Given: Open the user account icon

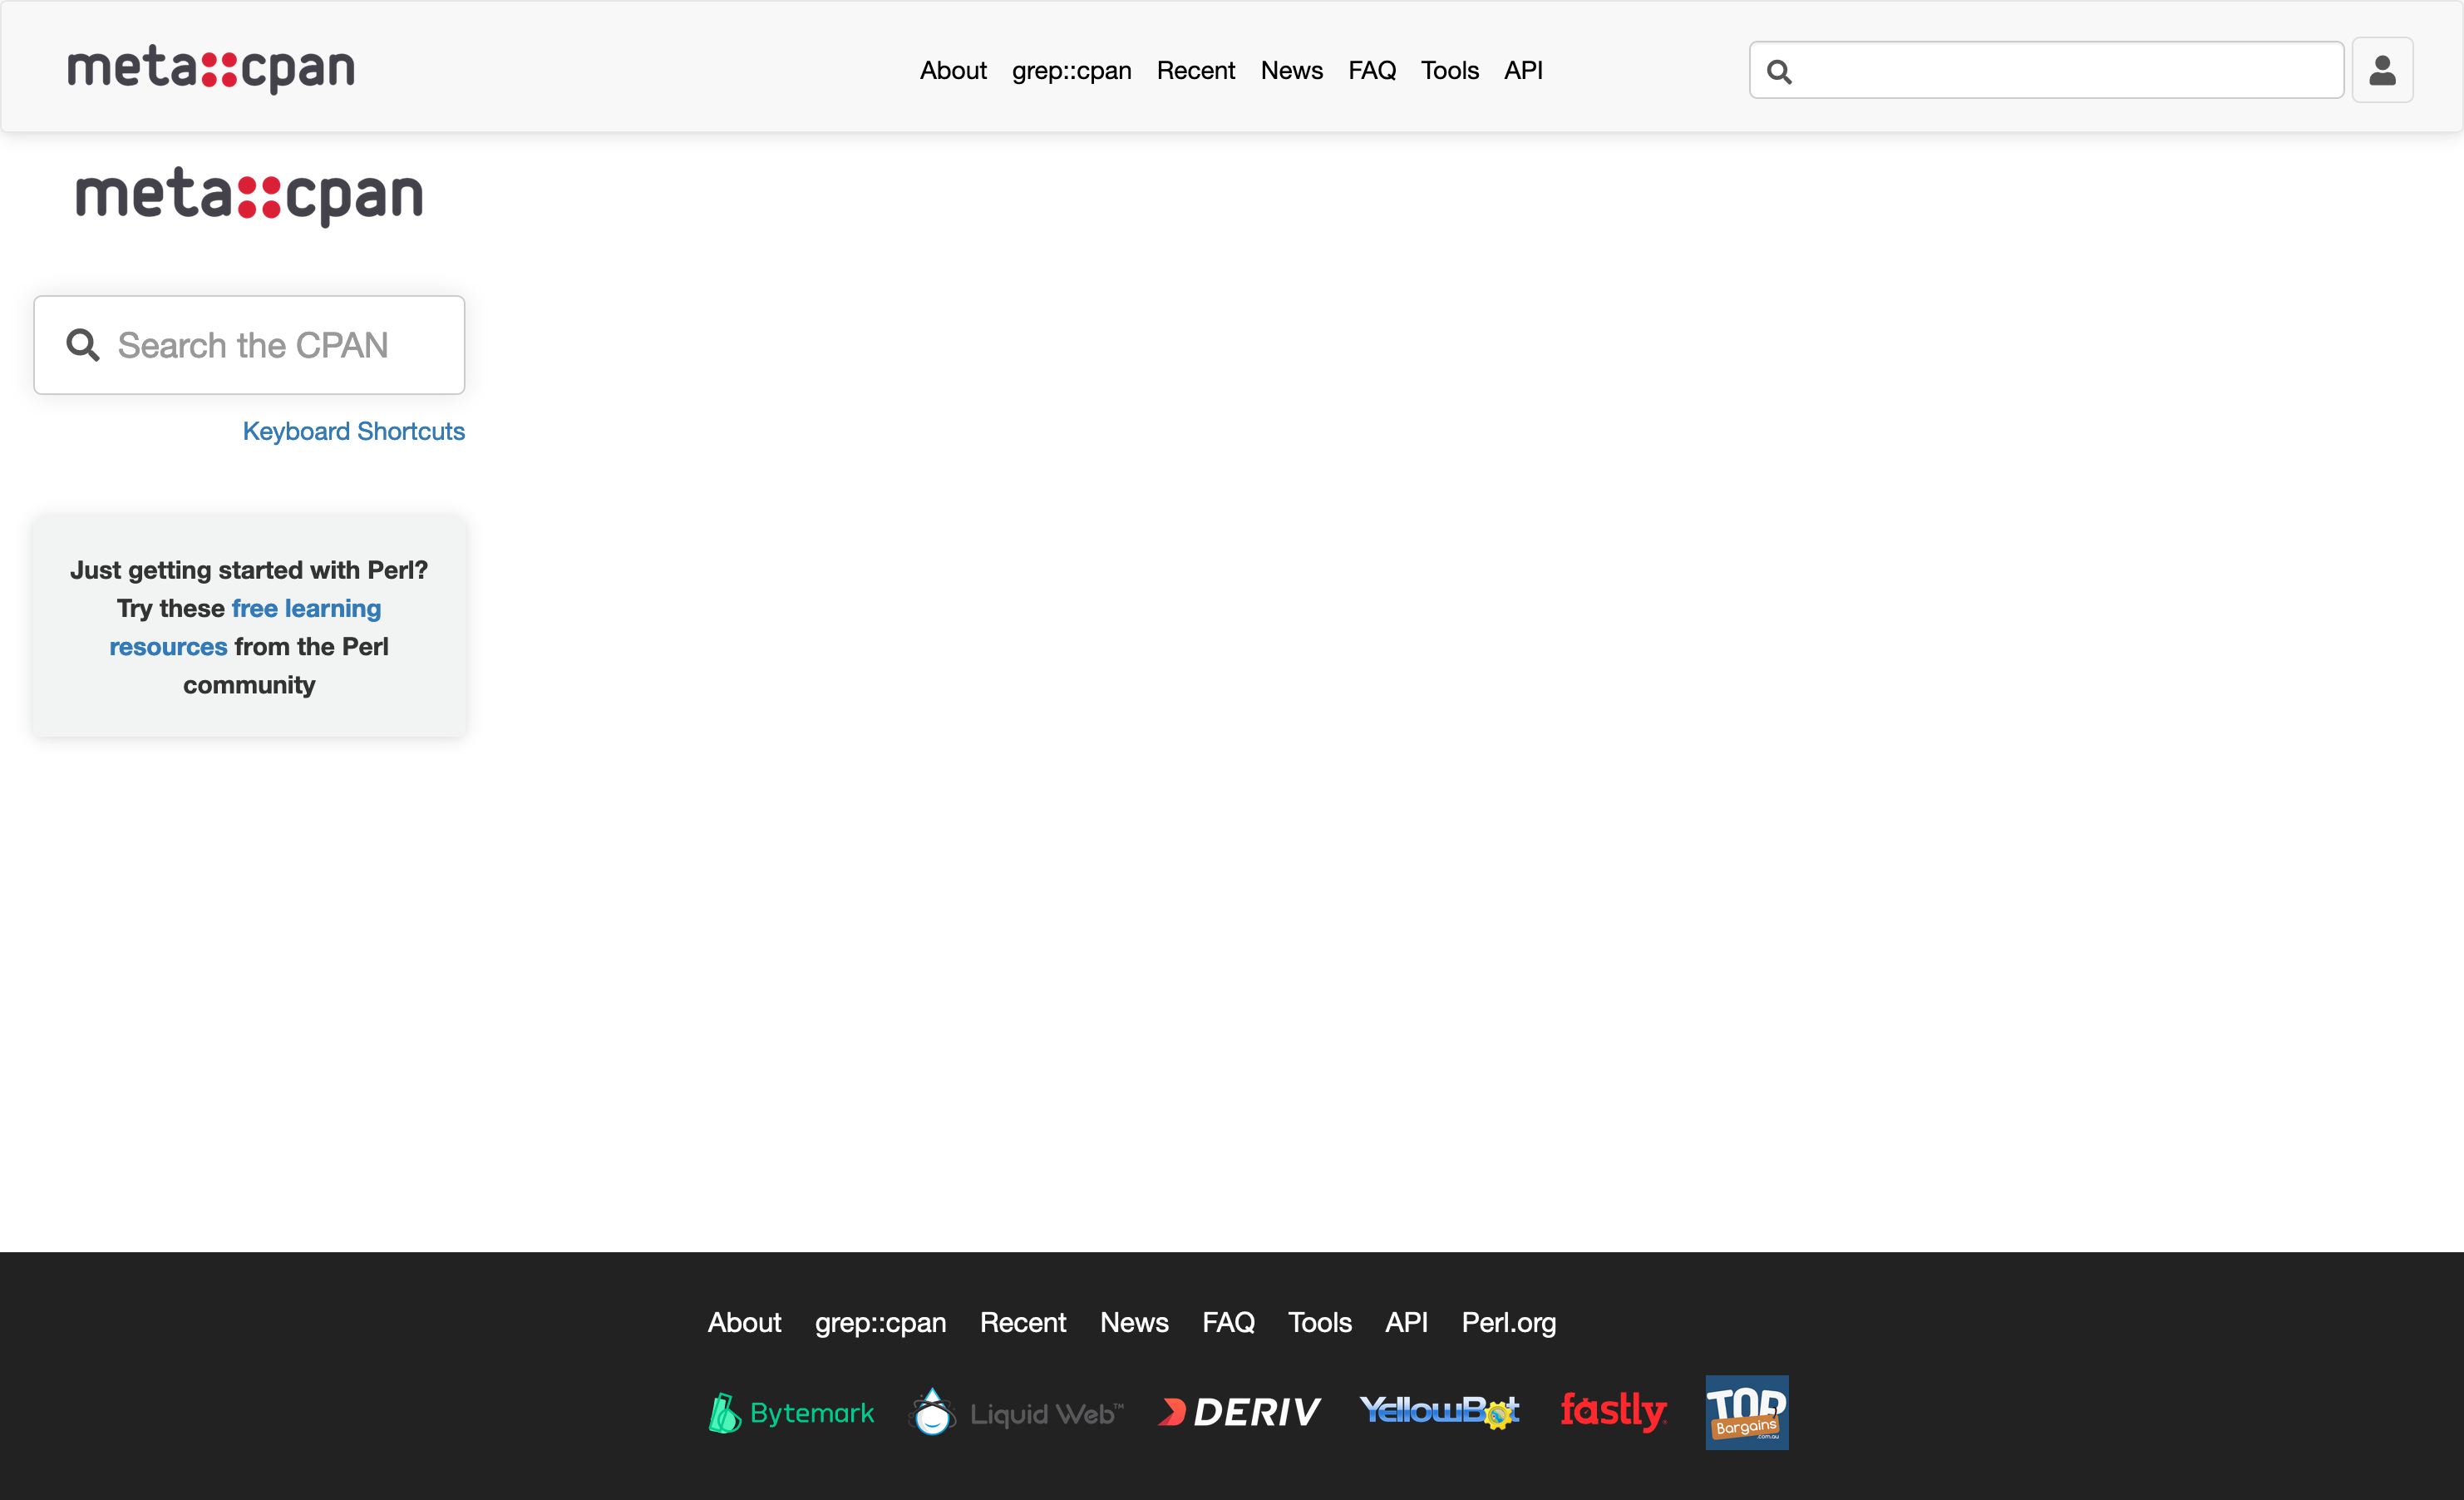Looking at the screenshot, I should tap(2382, 69).
